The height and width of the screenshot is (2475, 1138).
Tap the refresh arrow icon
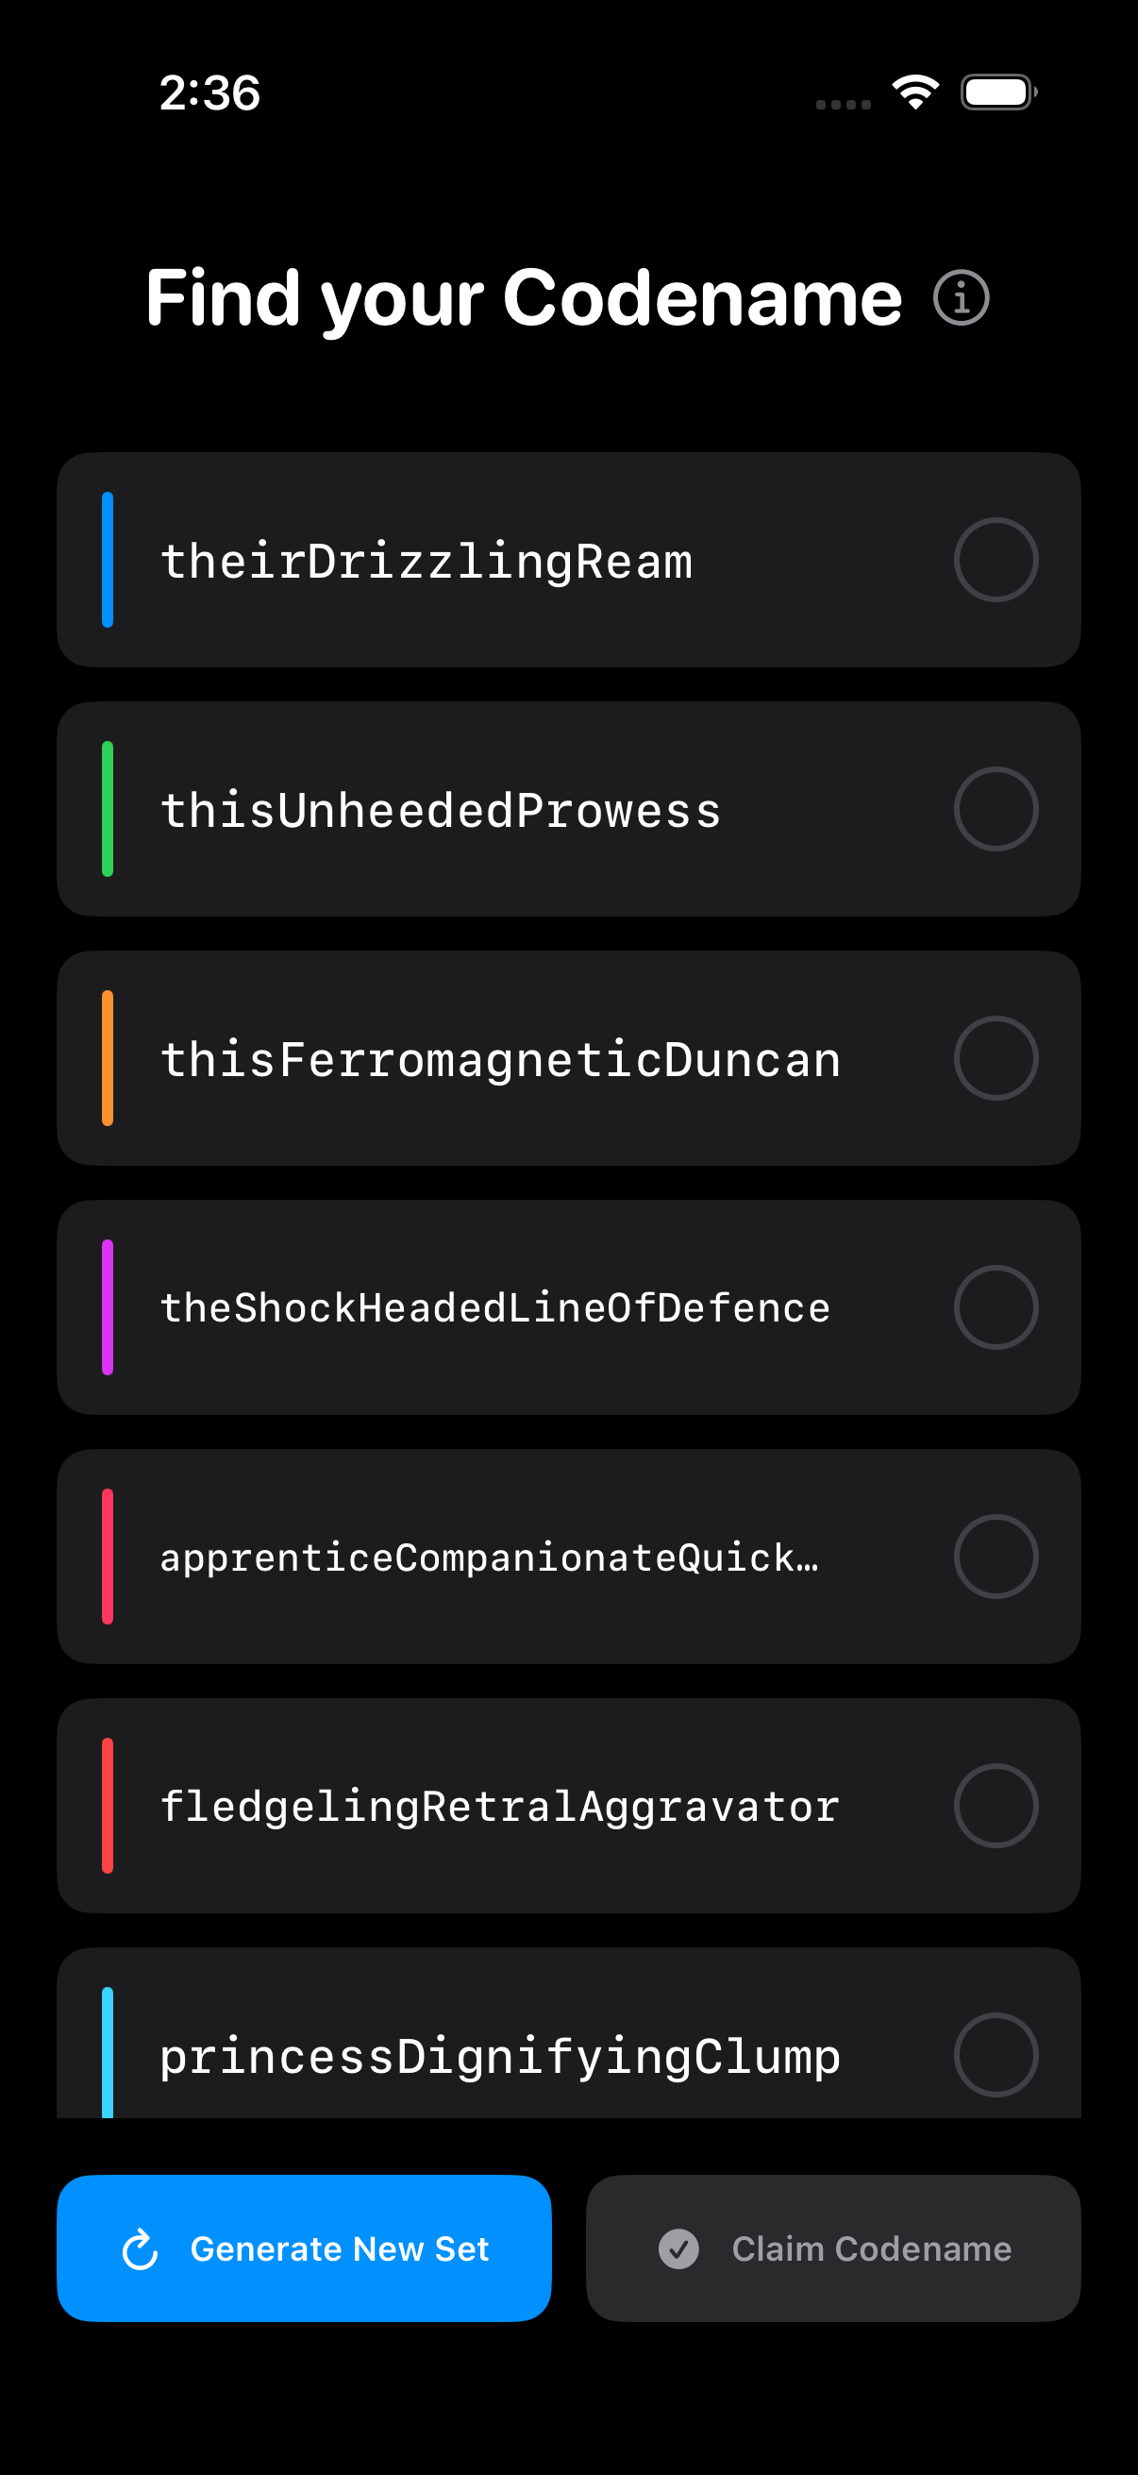(x=141, y=2249)
